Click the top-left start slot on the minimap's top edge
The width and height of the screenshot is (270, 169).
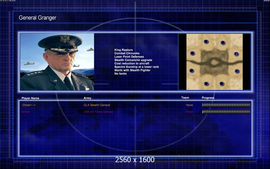pyautogui.click(x=206, y=42)
